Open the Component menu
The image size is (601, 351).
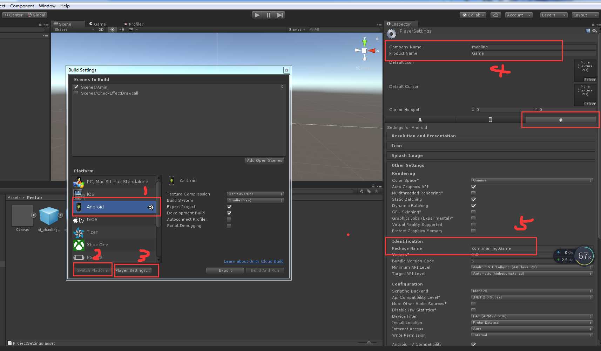point(22,6)
